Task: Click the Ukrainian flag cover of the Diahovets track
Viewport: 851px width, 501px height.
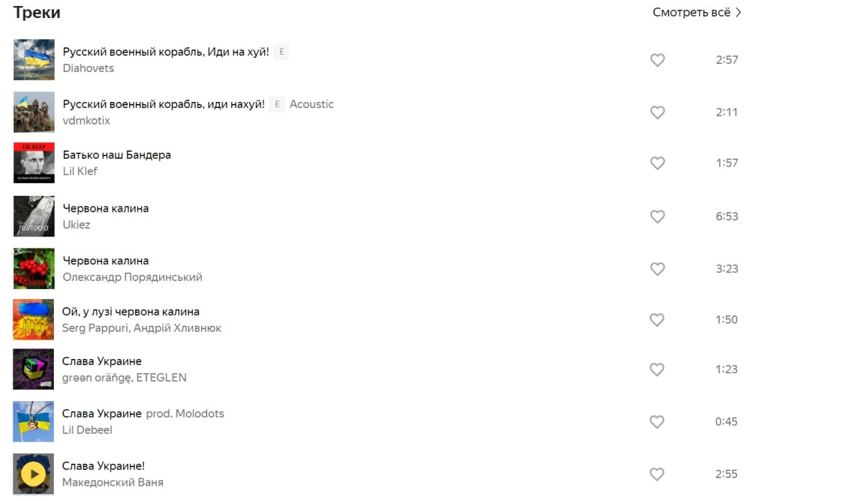Action: pyautogui.click(x=34, y=60)
